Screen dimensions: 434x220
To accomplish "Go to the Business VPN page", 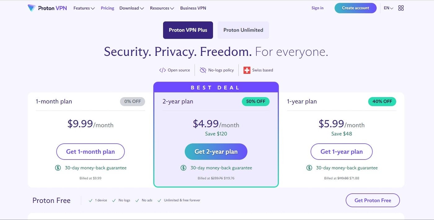I will pyautogui.click(x=193, y=8).
